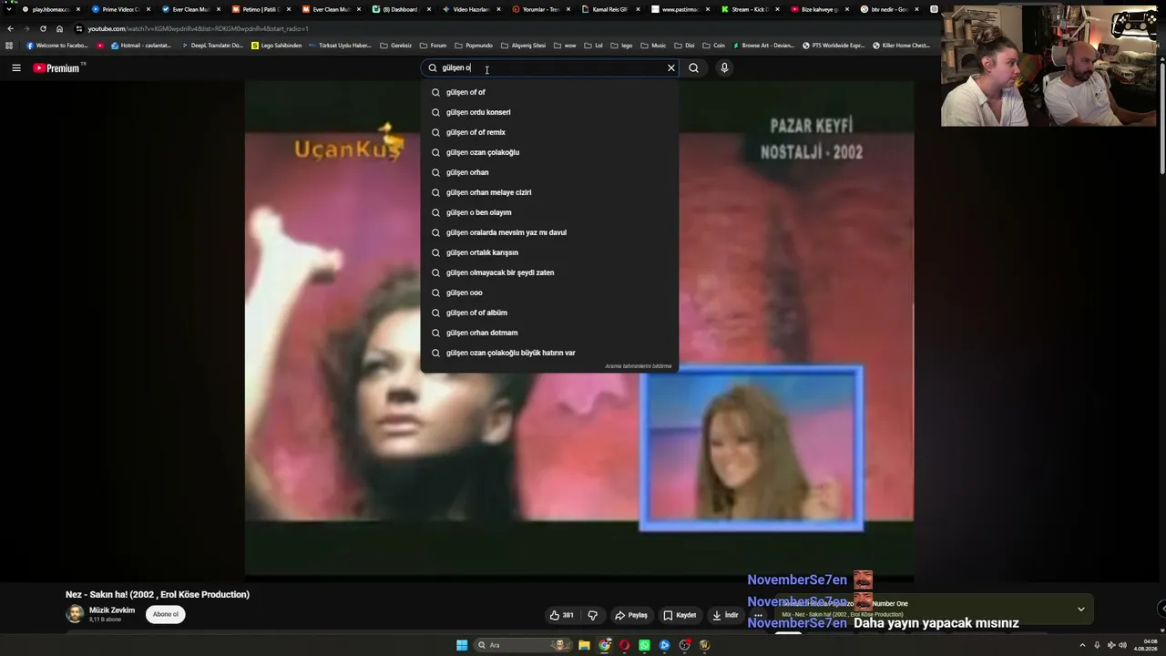Image resolution: width=1166 pixels, height=656 pixels.
Task: Open the 'Müzik Zevkim' channel name link
Action: click(112, 610)
